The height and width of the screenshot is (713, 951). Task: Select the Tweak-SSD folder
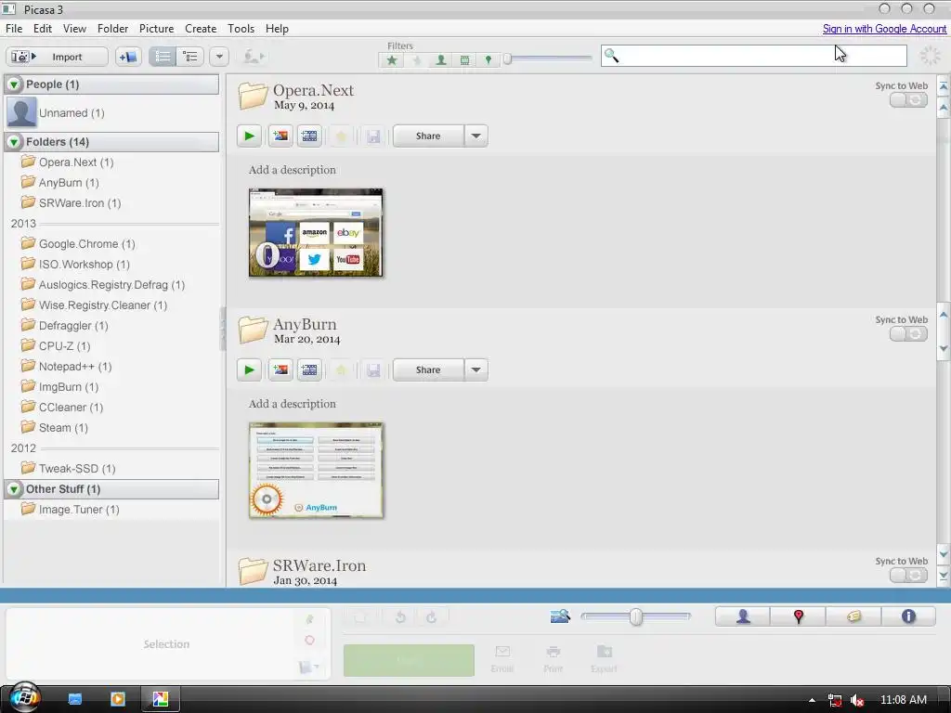pyautogui.click(x=77, y=468)
